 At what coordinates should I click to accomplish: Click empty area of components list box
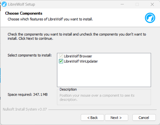104,76
